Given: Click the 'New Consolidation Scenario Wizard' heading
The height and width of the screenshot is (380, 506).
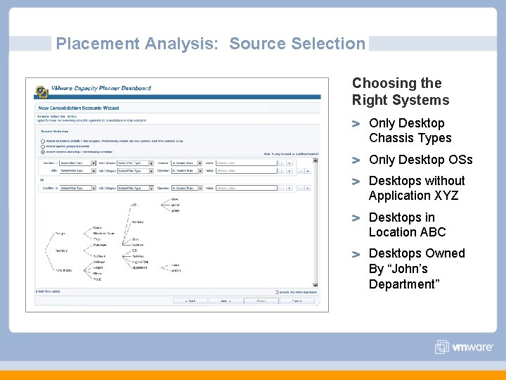Looking at the screenshot, I should click(79, 108).
